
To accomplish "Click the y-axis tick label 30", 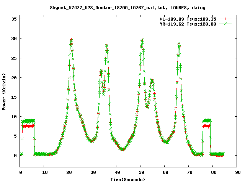I will pyautogui.click(x=14, y=39).
